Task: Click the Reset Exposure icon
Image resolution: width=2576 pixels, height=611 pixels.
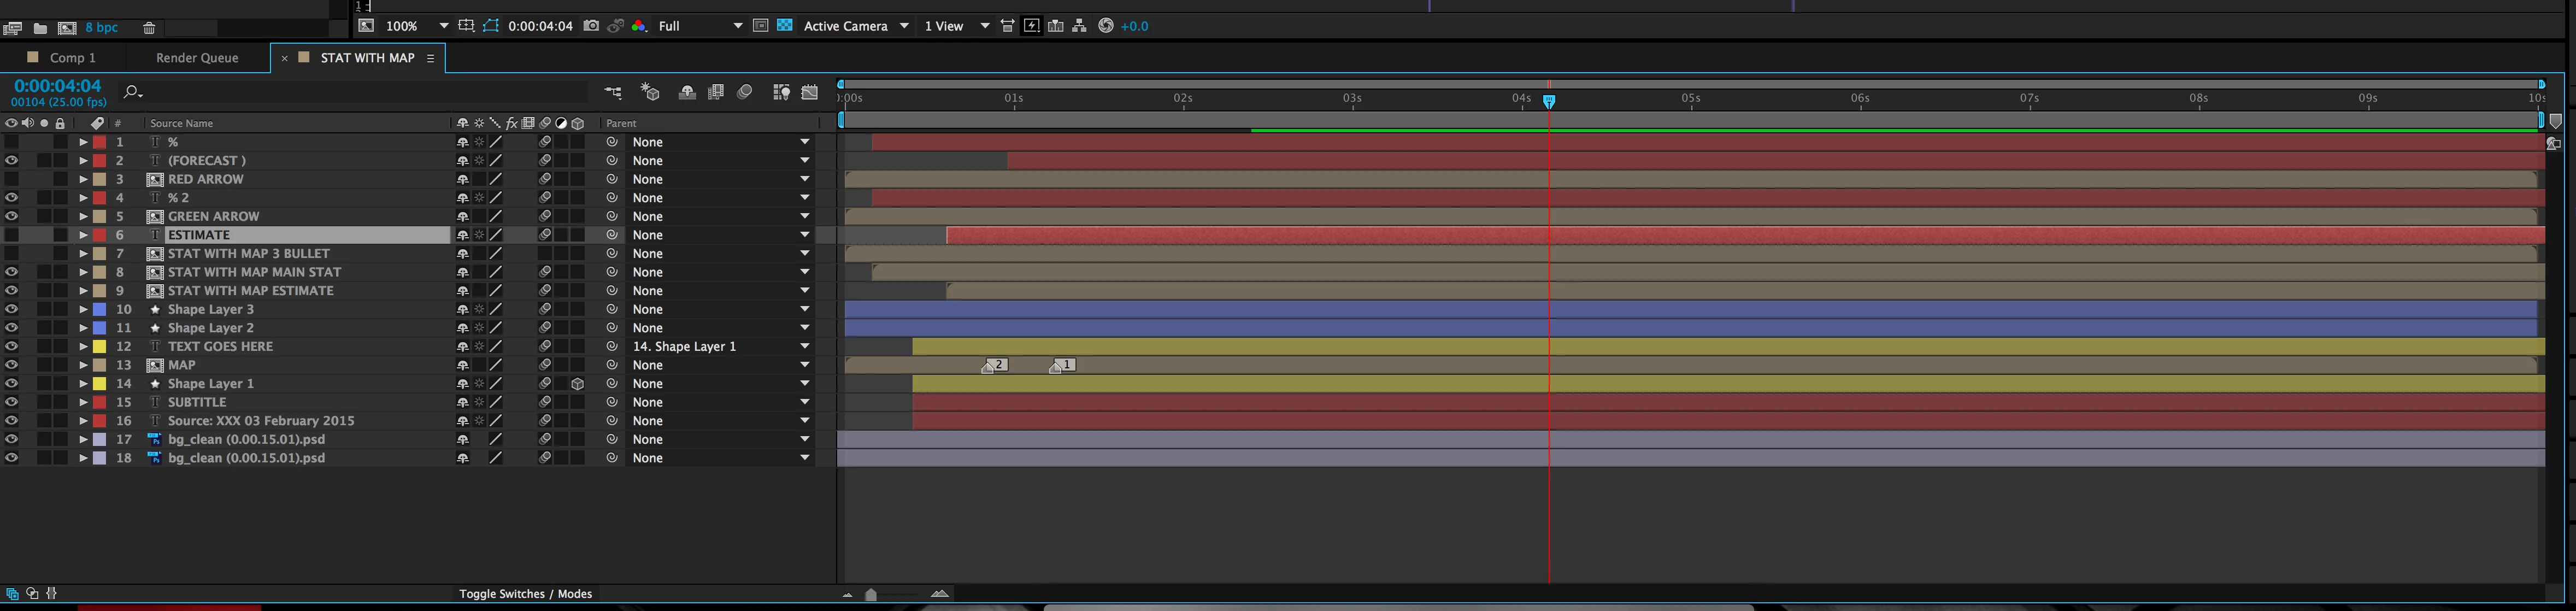Action: [x=1105, y=26]
